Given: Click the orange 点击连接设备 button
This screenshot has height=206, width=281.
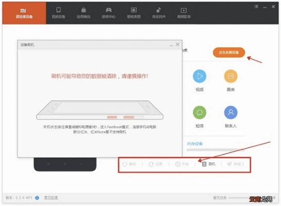Looking at the screenshot, I should point(229,53).
